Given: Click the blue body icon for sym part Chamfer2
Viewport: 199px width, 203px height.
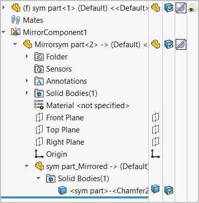Looking at the screenshot, I should tap(62, 190).
